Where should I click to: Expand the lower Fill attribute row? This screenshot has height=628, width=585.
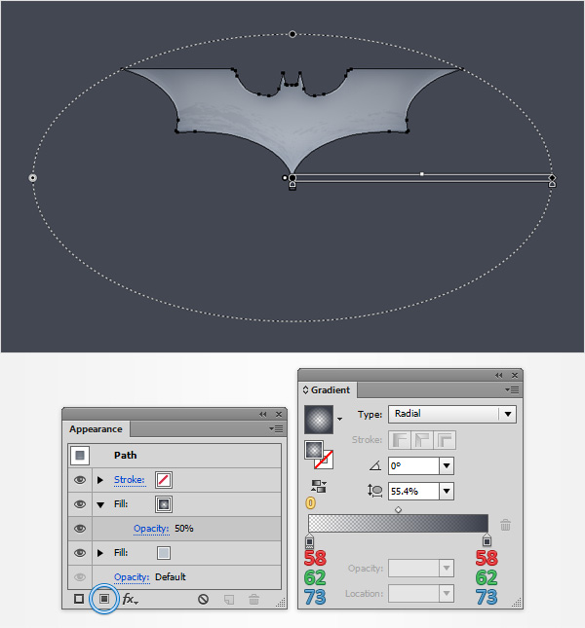(x=100, y=553)
